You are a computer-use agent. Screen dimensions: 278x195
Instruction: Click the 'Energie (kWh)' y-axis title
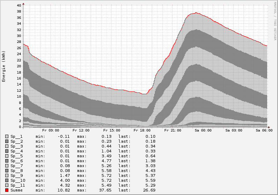point(4,66)
